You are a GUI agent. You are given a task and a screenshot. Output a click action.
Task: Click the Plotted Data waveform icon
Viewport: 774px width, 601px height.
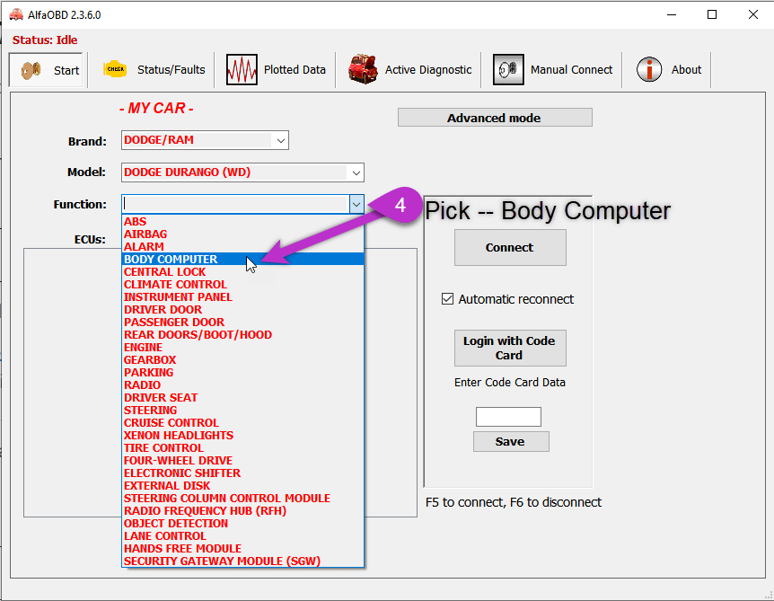coord(242,70)
